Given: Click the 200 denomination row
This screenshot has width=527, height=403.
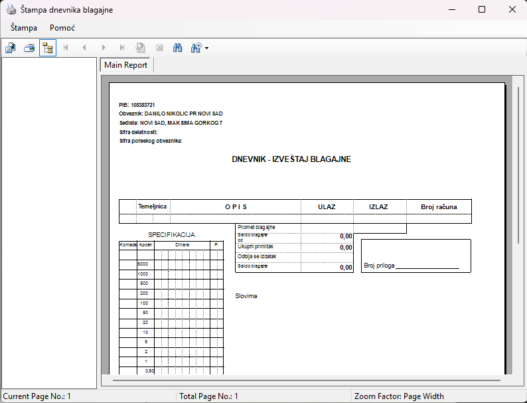Looking at the screenshot, I should coord(171,293).
